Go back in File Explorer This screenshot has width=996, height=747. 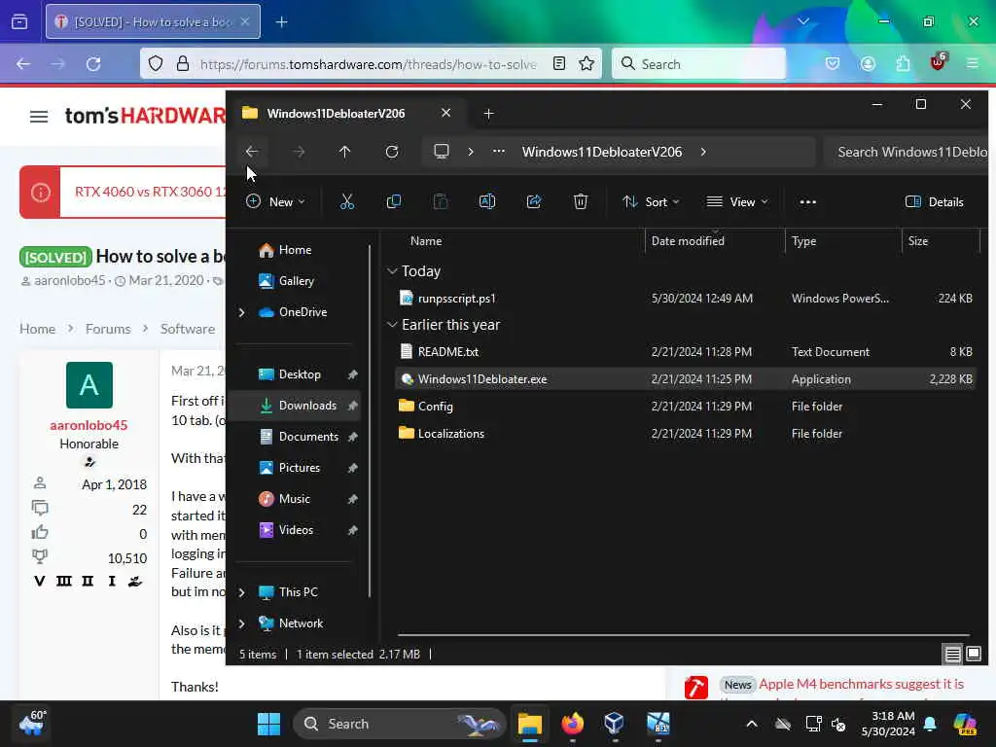(252, 152)
